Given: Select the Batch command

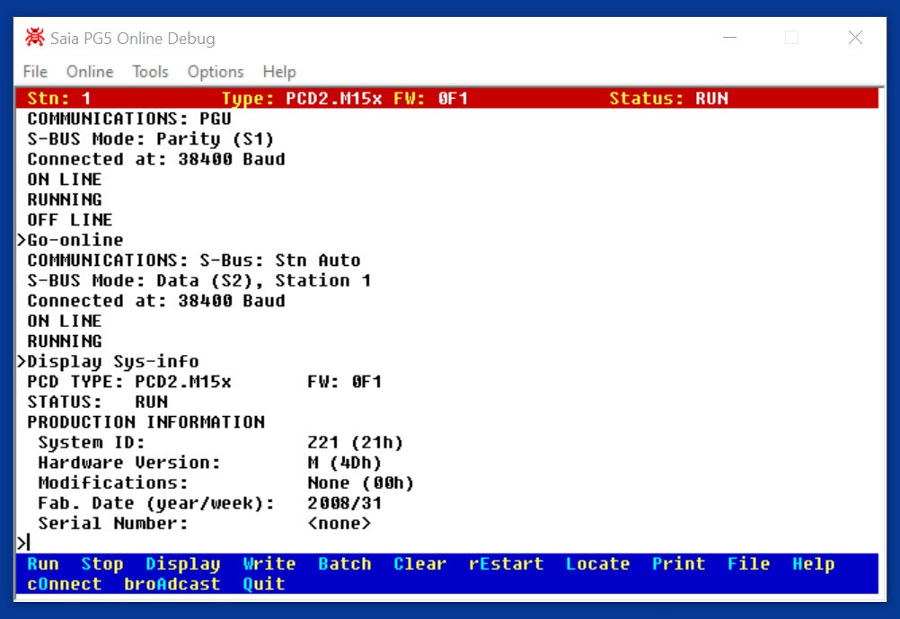Looking at the screenshot, I should [x=344, y=563].
